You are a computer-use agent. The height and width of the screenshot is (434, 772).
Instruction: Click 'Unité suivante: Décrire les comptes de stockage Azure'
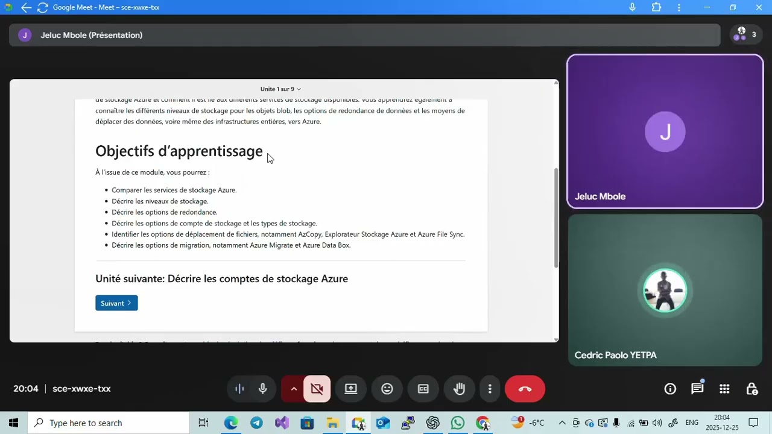[x=221, y=278]
